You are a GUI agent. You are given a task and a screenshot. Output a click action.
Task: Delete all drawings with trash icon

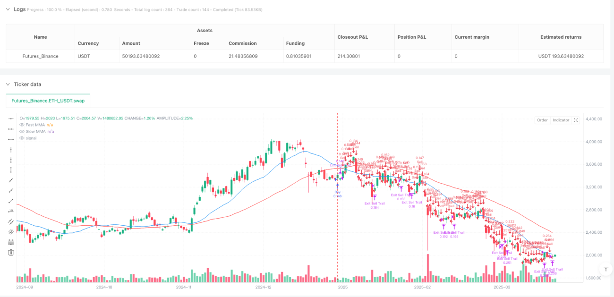coord(11,252)
